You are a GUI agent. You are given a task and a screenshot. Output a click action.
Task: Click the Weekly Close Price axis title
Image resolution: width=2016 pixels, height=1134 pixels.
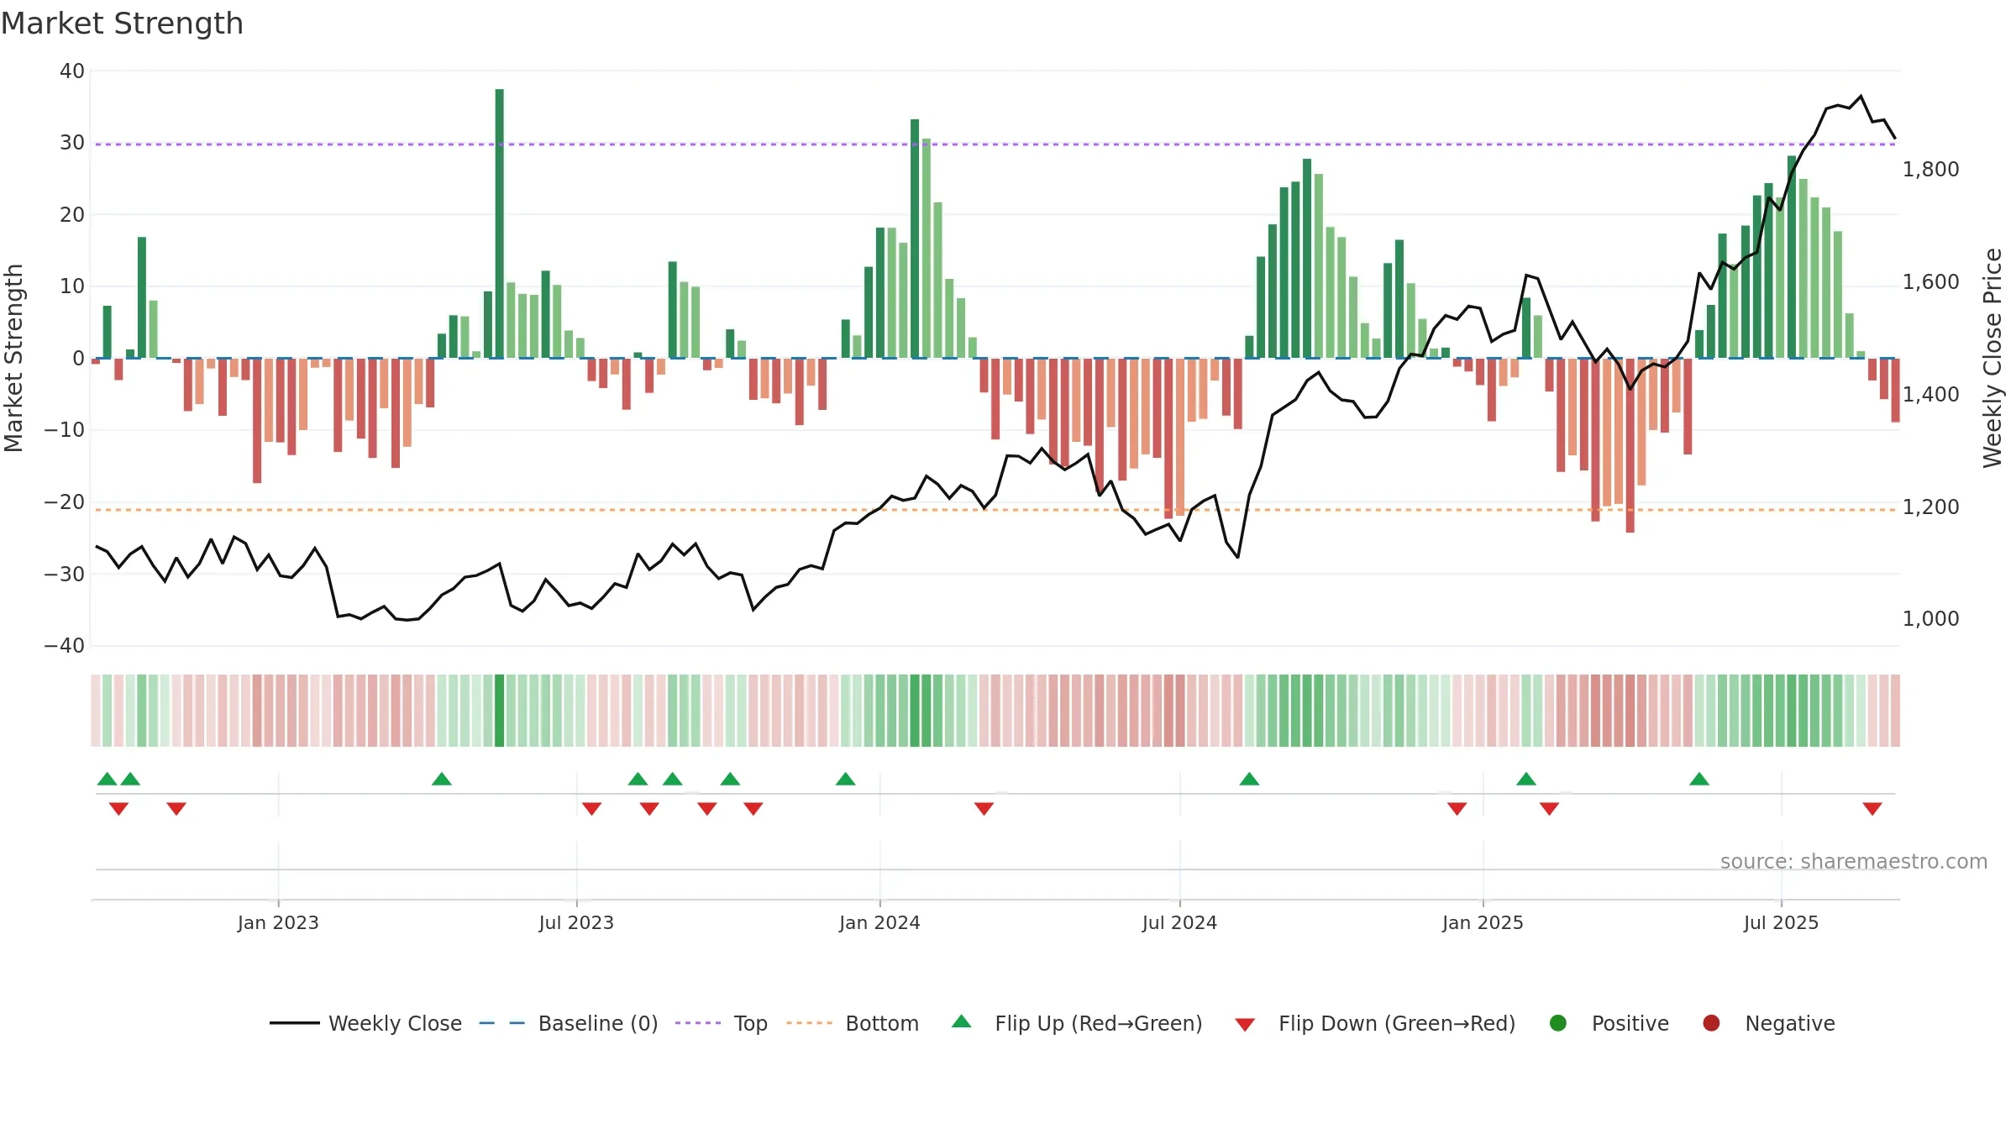(x=1992, y=358)
